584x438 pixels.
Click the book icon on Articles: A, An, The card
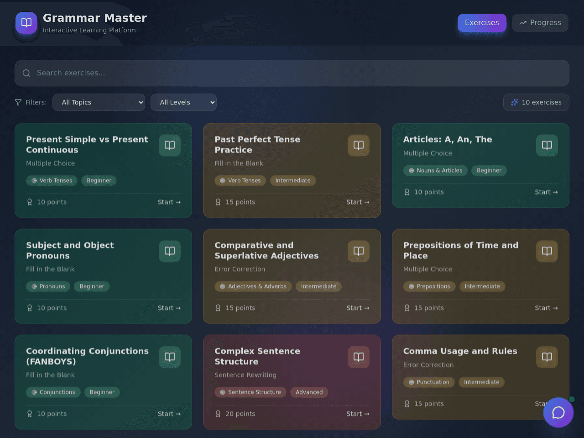tap(547, 145)
